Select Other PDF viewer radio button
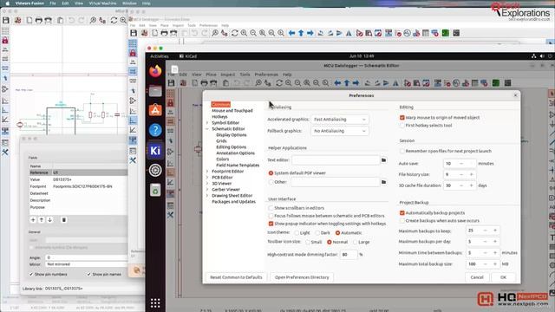 [x=271, y=182]
